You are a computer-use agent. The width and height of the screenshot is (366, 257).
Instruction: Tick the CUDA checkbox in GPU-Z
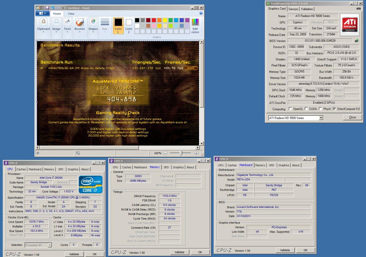coord(306,109)
